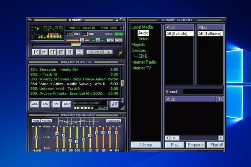Open the playlist SEL menu
Screen dimensions: 251x167
click(x=56, y=104)
